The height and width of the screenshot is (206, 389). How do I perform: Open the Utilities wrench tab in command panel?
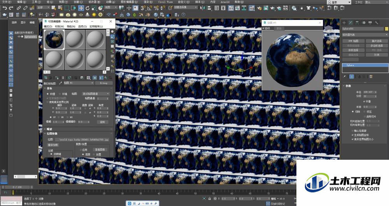point(376,23)
